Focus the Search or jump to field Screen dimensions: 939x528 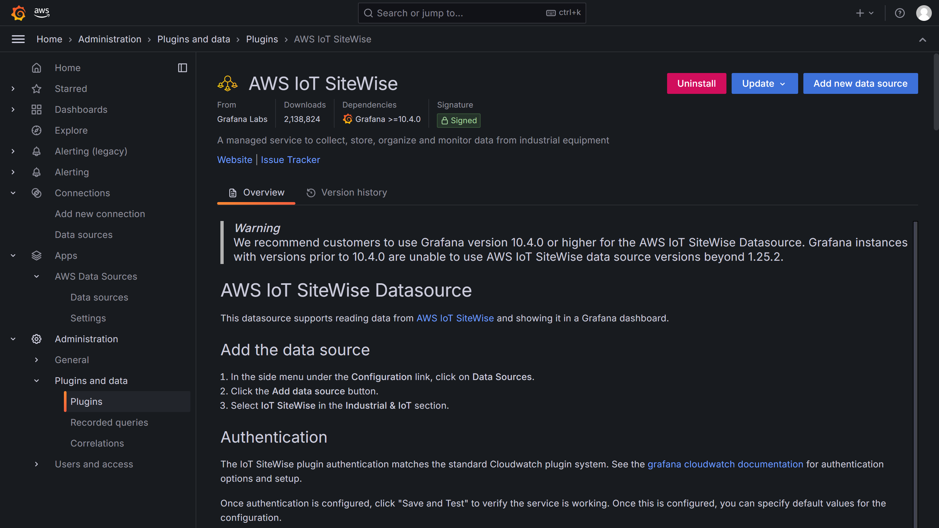point(472,13)
